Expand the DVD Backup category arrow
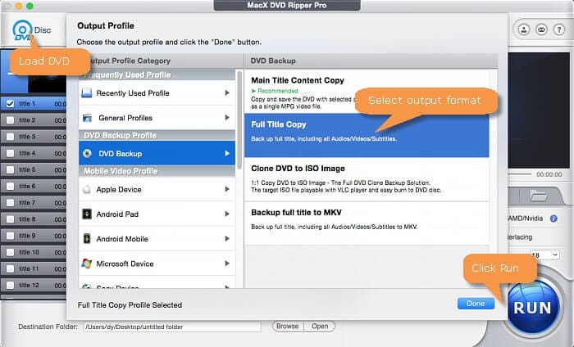Screen dimensions: 574x347 (226, 153)
